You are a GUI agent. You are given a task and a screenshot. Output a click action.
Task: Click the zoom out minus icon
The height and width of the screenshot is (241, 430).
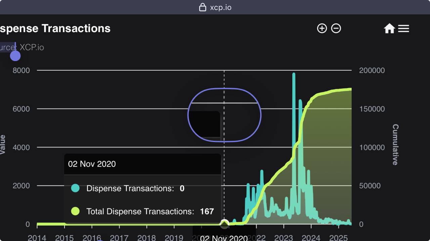point(336,28)
